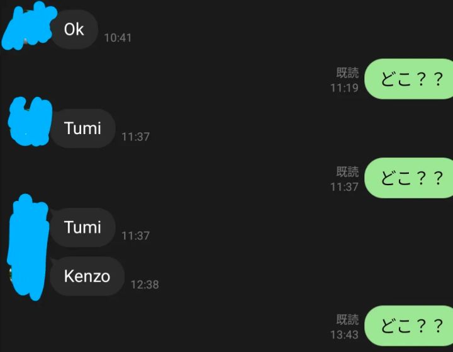Select the green "どこ？？" bubble sent at 13:43
The height and width of the screenshot is (352, 453).
coord(410,326)
